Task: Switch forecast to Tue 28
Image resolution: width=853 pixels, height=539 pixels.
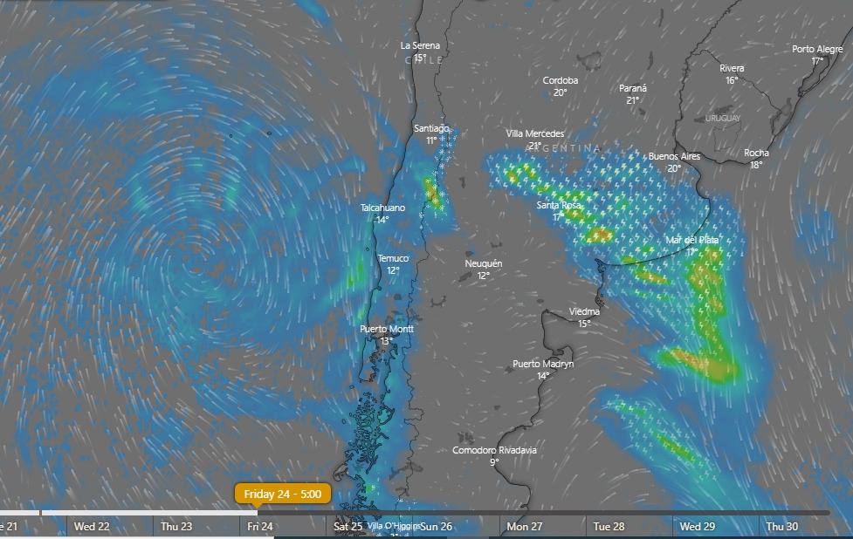Action: [x=609, y=527]
